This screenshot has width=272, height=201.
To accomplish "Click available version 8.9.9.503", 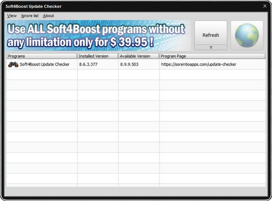I will (x=129, y=64).
